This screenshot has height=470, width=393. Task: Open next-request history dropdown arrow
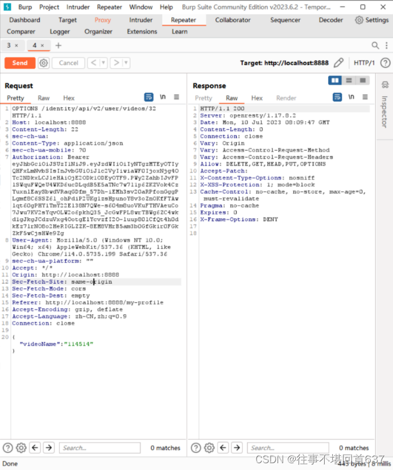coord(126,63)
